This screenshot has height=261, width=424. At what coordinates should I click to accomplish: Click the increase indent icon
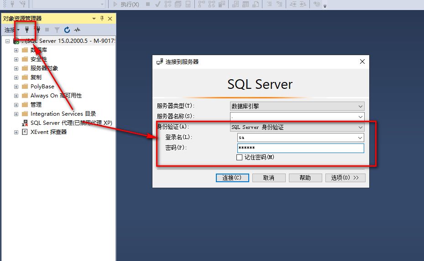303,4
